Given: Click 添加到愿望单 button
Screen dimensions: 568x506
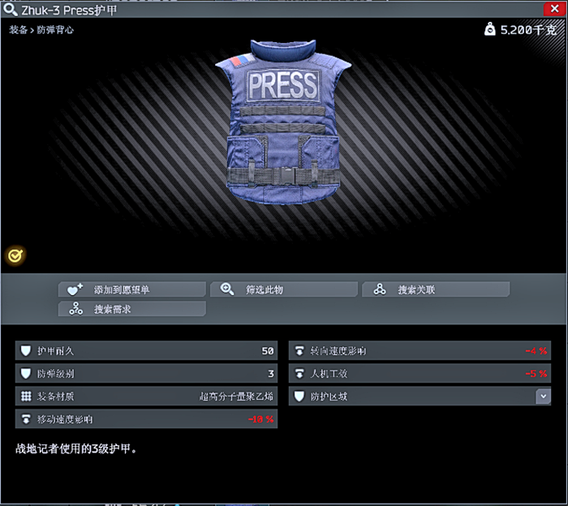Looking at the screenshot, I should click(x=132, y=289).
